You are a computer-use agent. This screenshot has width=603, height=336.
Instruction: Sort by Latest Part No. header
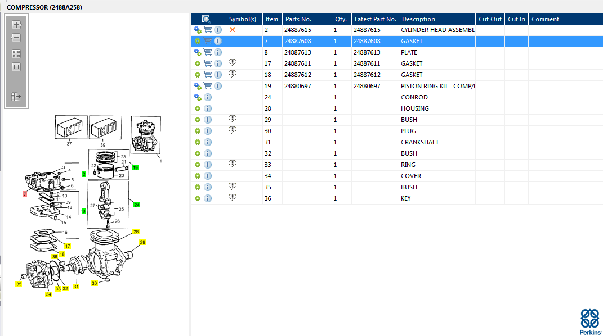point(375,19)
